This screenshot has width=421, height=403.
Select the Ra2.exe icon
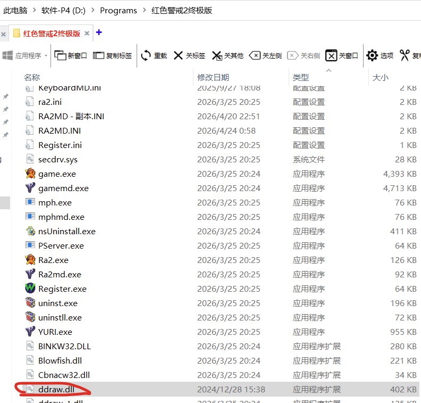pos(30,260)
